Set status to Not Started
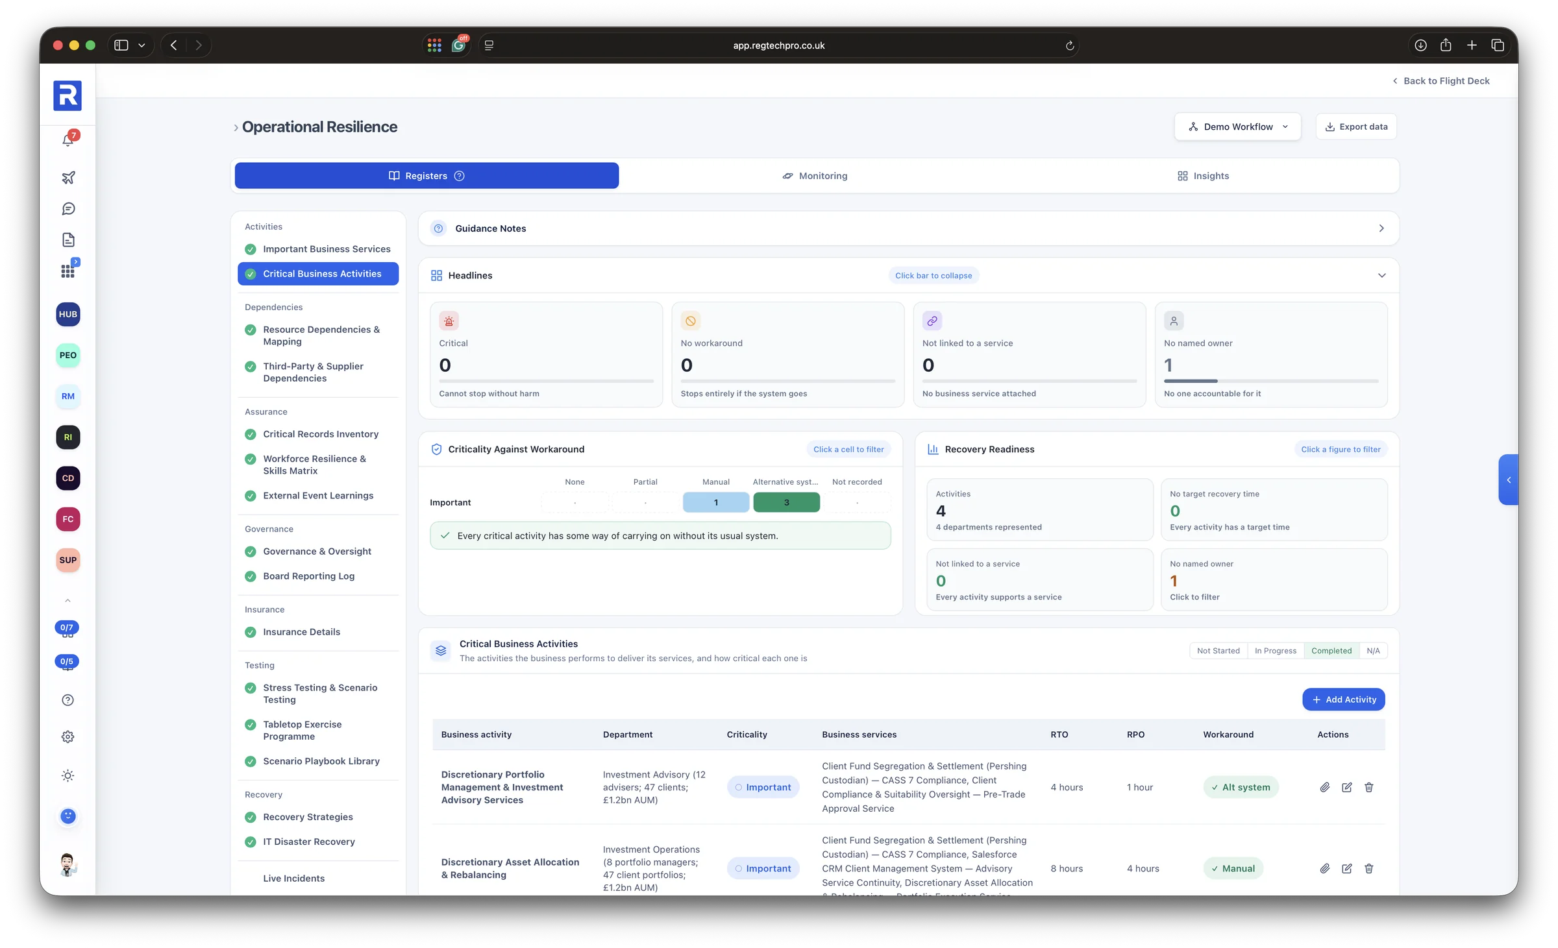1558x948 pixels. pos(1218,651)
